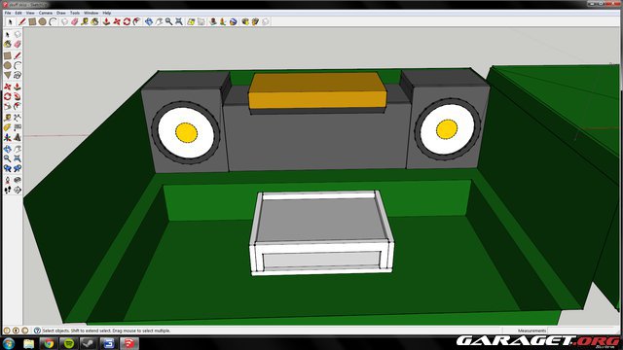Click the third round status bar icon
The height and width of the screenshot is (350, 623).
tap(24, 331)
